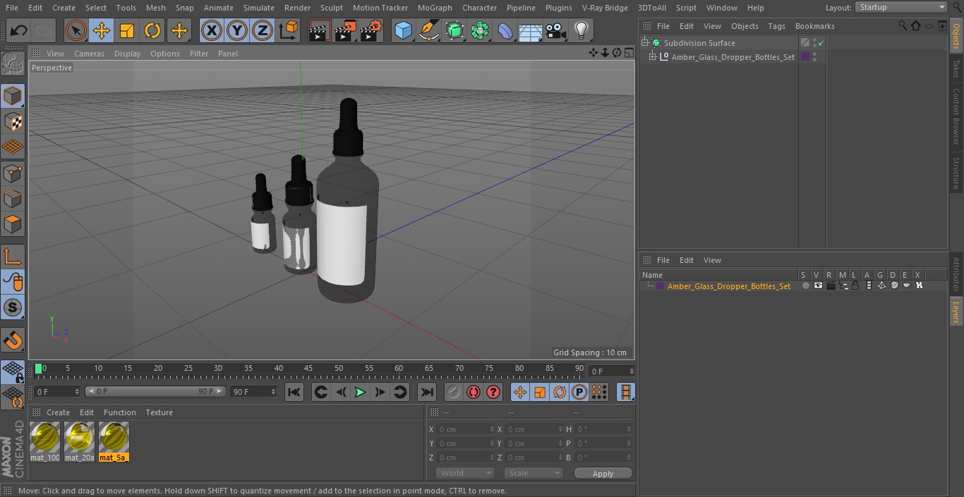
Task: Activate the Rotate tool
Action: coord(152,31)
